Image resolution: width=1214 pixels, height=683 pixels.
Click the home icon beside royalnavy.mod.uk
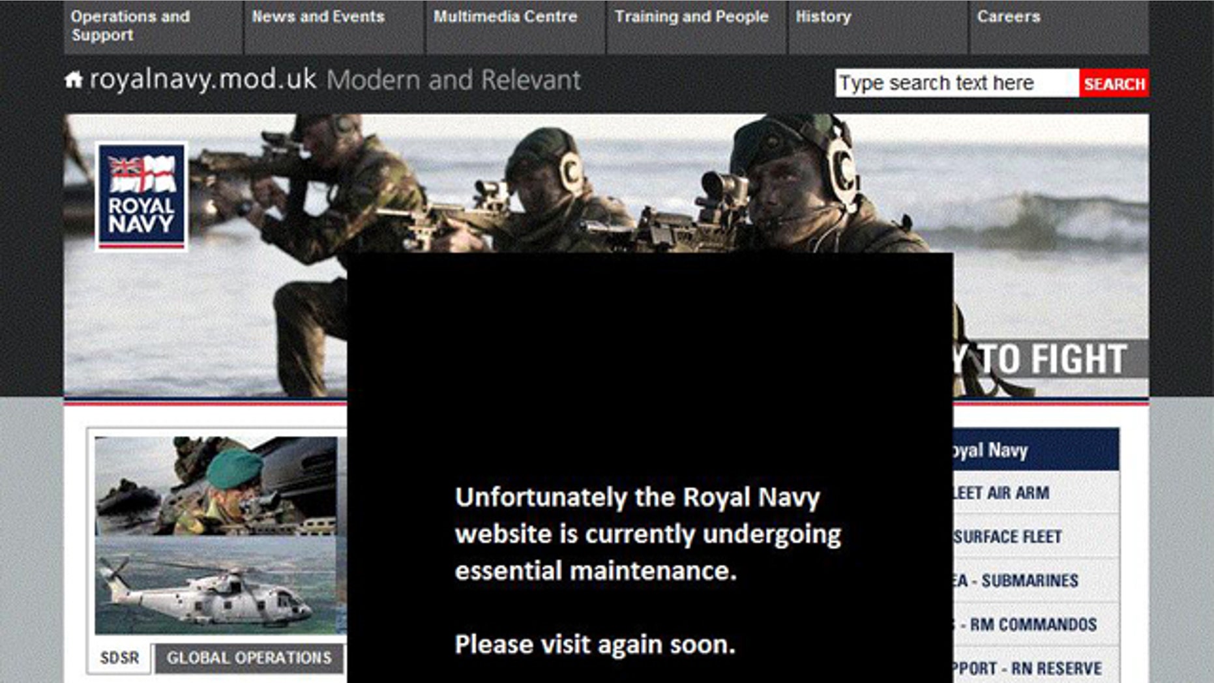(x=74, y=80)
